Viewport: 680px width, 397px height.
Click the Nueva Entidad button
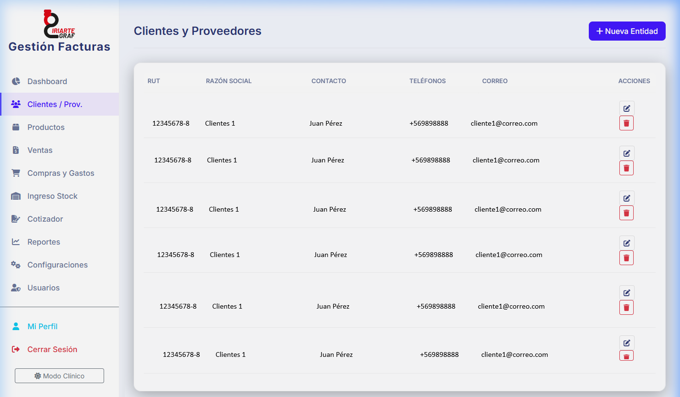[627, 31]
